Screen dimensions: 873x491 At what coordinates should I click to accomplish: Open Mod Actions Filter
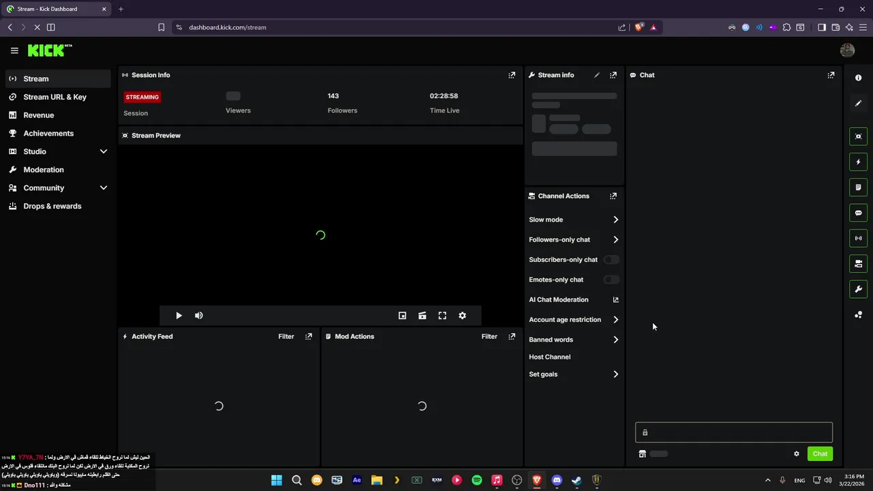tap(489, 336)
